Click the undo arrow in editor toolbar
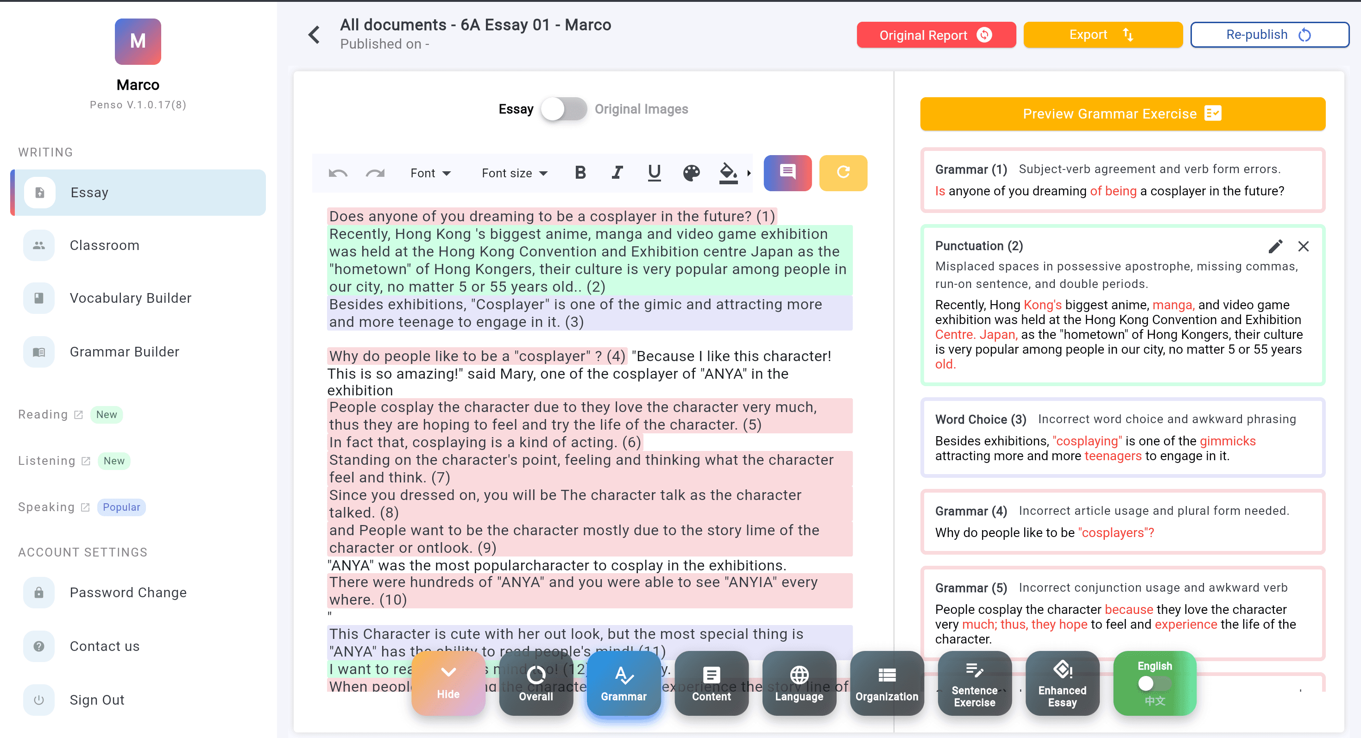Viewport: 1361px width, 738px height. [x=338, y=173]
